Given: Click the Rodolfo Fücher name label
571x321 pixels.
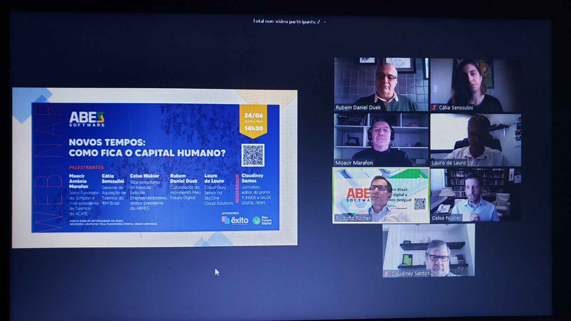Looking at the screenshot, I should coord(353,218).
